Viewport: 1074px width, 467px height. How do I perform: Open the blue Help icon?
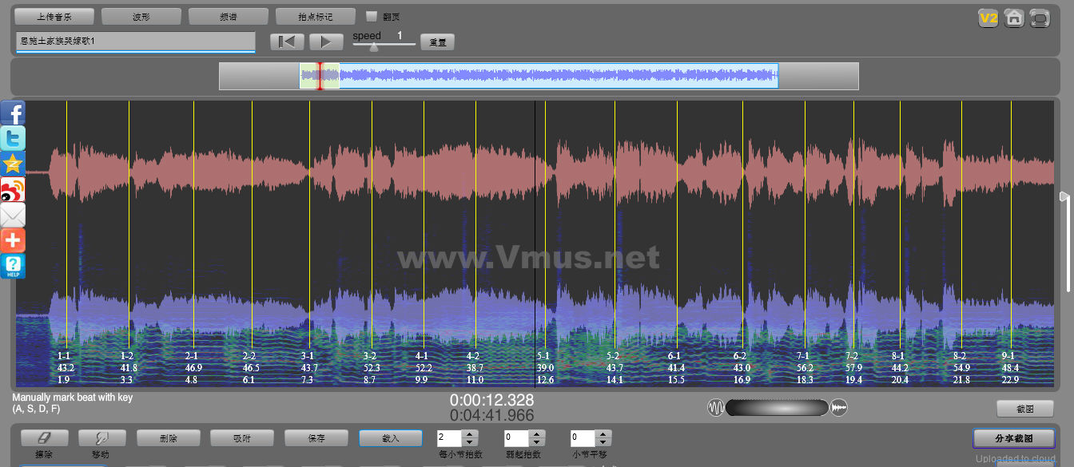[13, 266]
